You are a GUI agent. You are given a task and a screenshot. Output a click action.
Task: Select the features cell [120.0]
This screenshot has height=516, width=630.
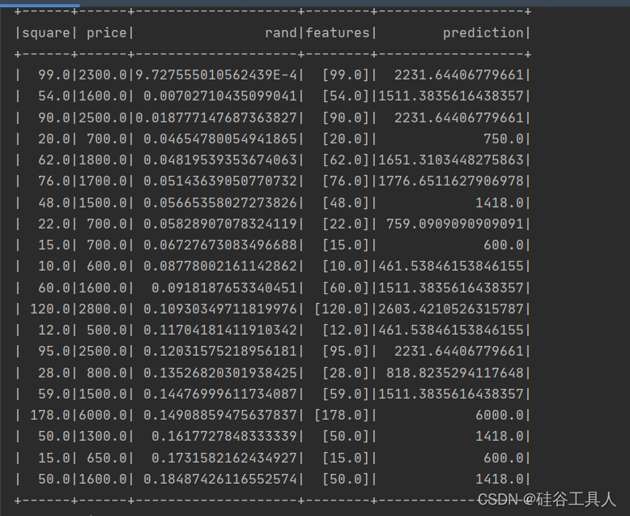click(x=342, y=309)
